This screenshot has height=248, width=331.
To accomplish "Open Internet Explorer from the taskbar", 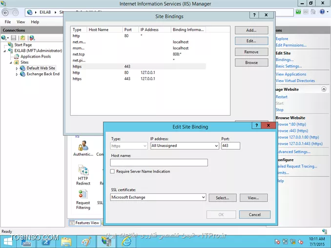I will coord(126,242).
